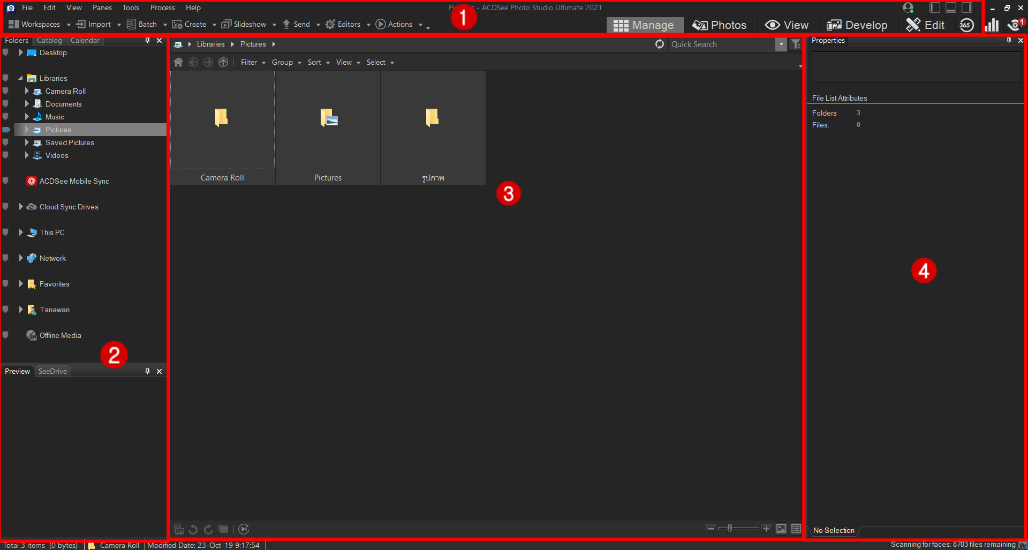The height and width of the screenshot is (550, 1028).
Task: Click the Back navigation arrow
Action: [x=193, y=63]
